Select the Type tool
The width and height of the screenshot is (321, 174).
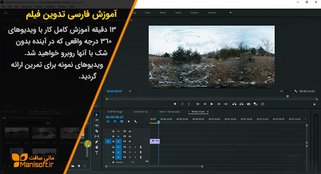point(97,153)
